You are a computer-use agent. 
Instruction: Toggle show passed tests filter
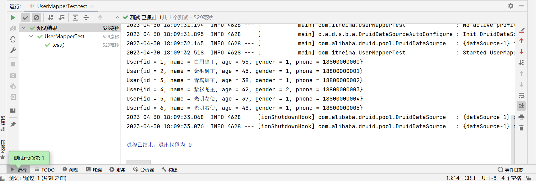pos(26,18)
